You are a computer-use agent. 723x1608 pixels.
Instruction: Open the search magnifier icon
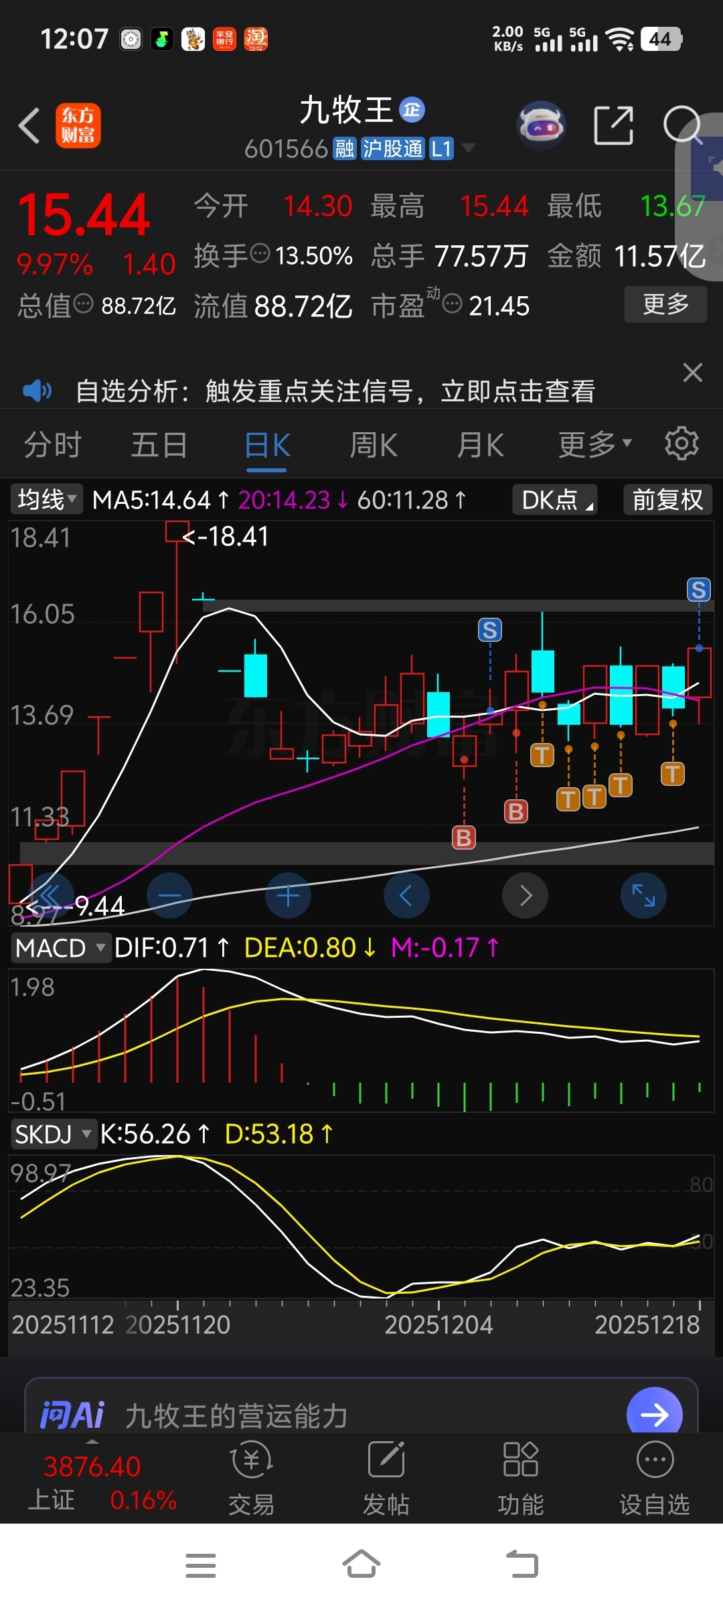684,125
